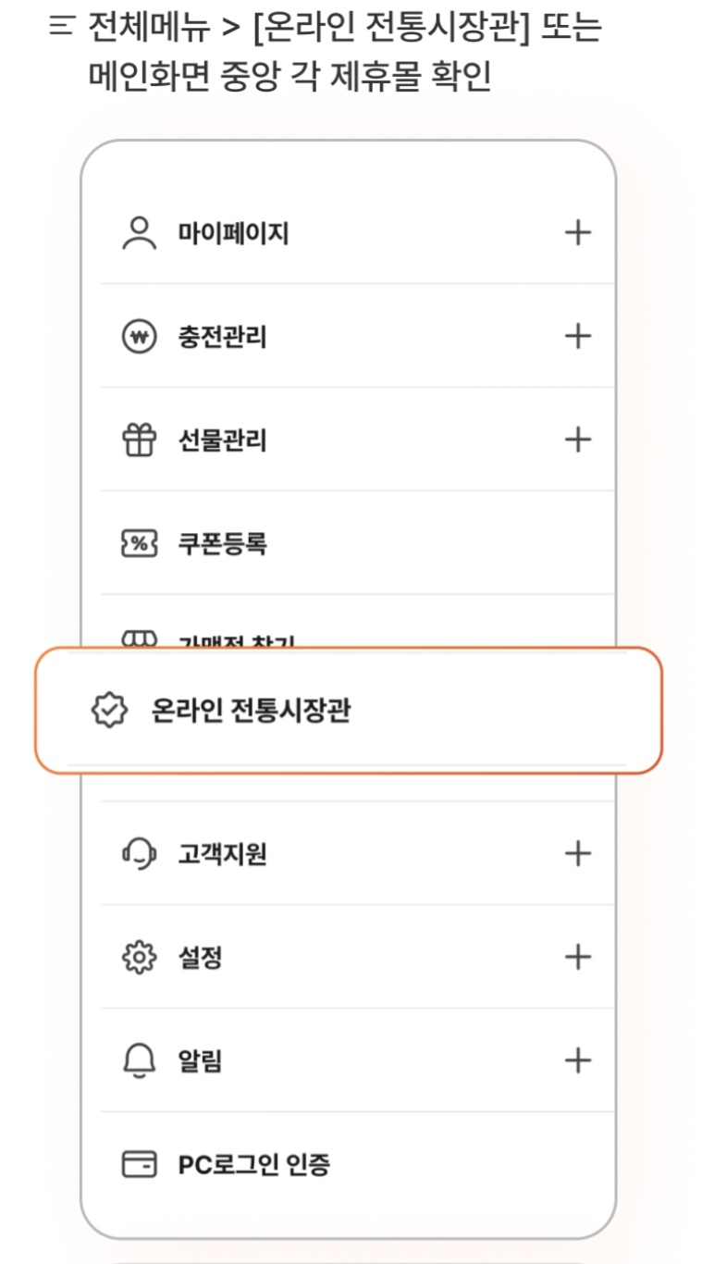
Task: Expand the 알림 section
Action: point(578,1062)
